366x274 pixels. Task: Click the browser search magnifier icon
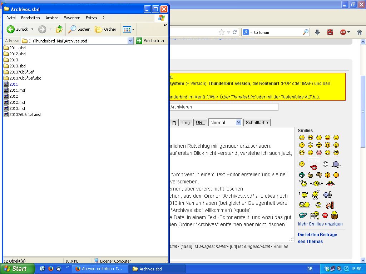click(305, 32)
